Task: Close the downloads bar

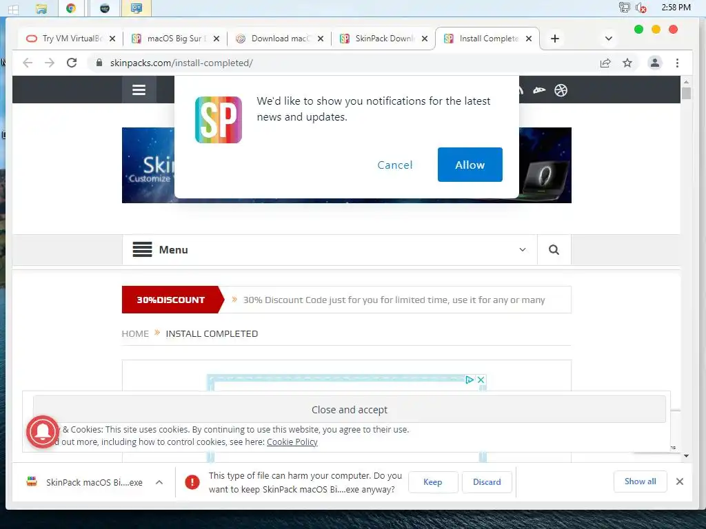Action: coord(679,481)
